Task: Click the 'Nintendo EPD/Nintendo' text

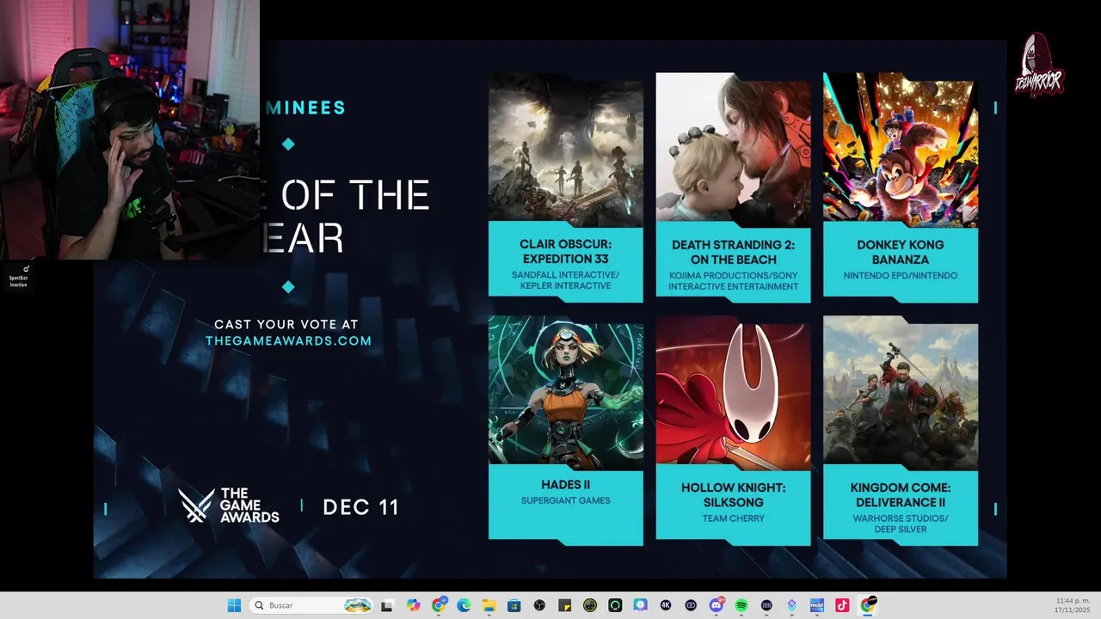Action: tap(901, 276)
